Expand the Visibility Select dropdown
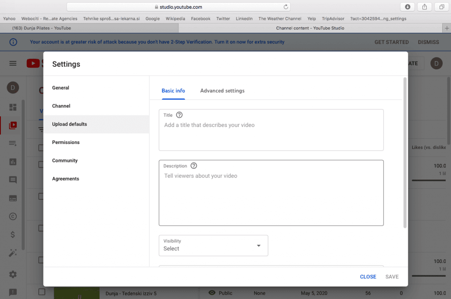Screen dimensions: 451x299 tap(213, 245)
